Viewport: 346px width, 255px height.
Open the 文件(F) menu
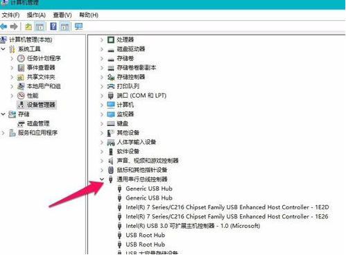coord(10,15)
